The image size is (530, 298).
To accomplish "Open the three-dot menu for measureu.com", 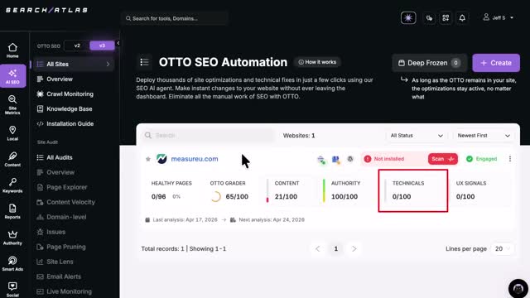I will (x=510, y=159).
